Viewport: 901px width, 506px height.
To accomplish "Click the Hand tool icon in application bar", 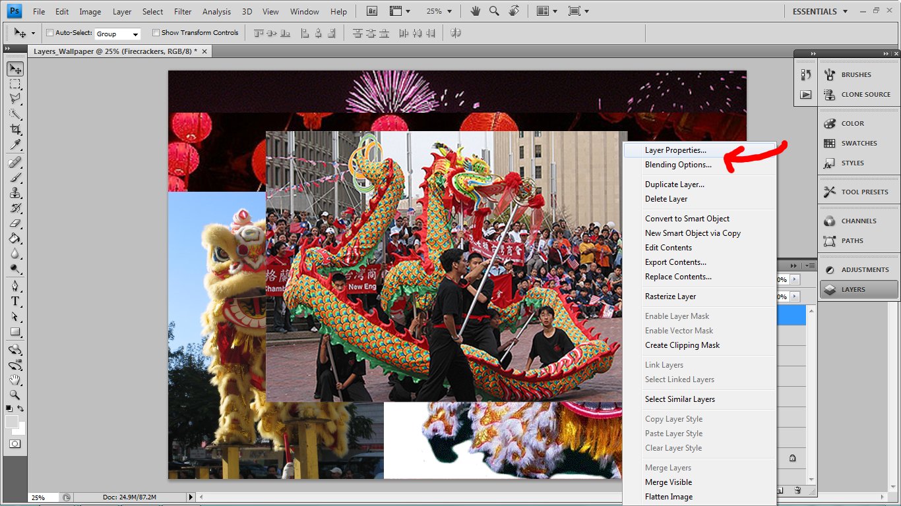I will coord(476,11).
